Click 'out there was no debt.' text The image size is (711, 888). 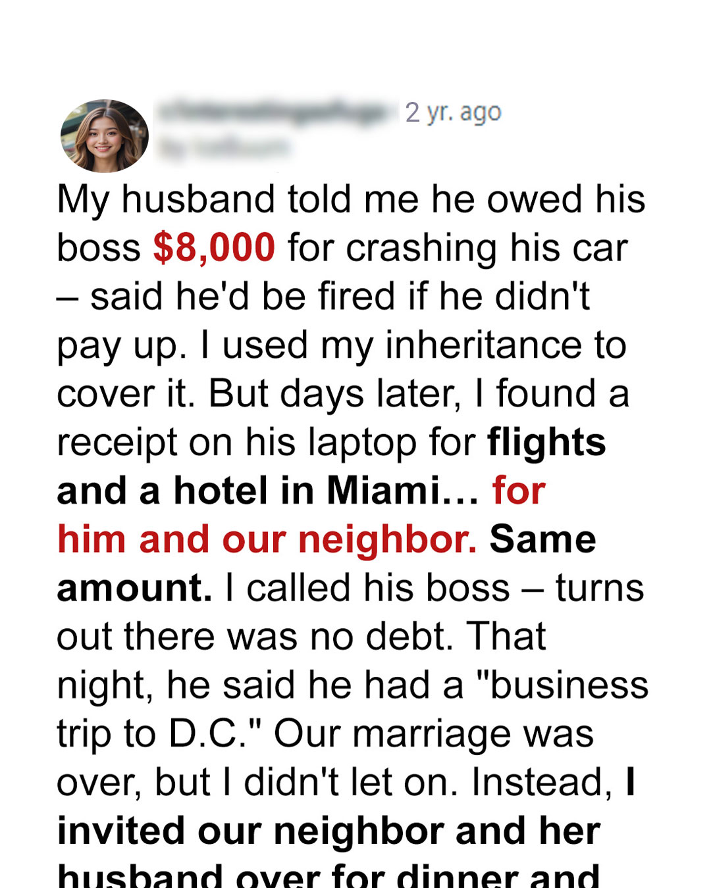point(255,637)
